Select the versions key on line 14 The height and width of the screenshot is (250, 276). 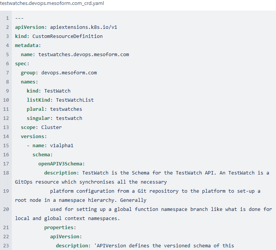(33, 137)
